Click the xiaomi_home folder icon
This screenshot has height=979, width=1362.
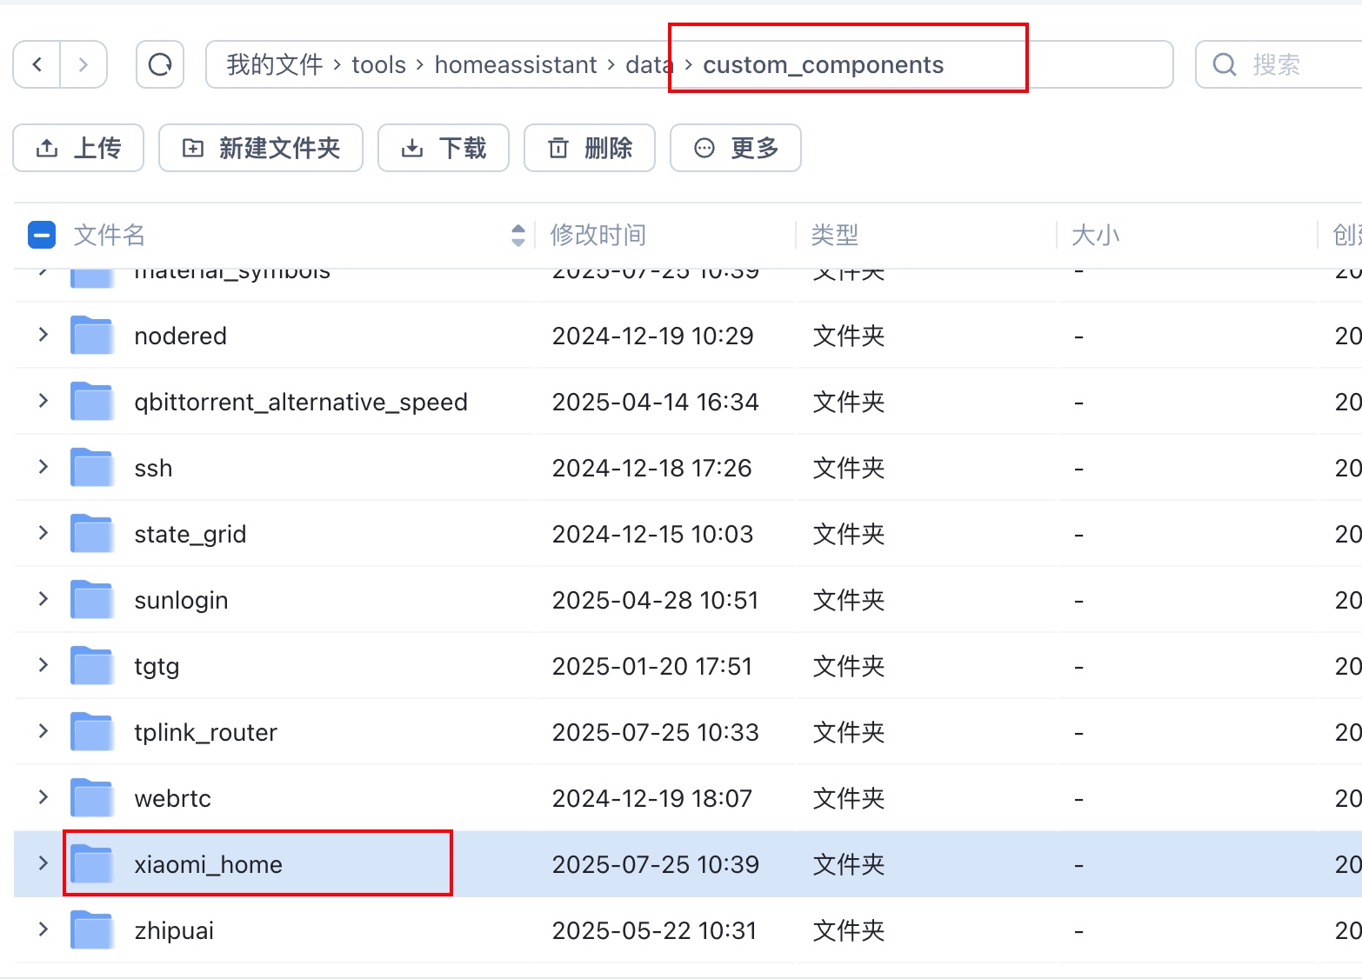(92, 864)
